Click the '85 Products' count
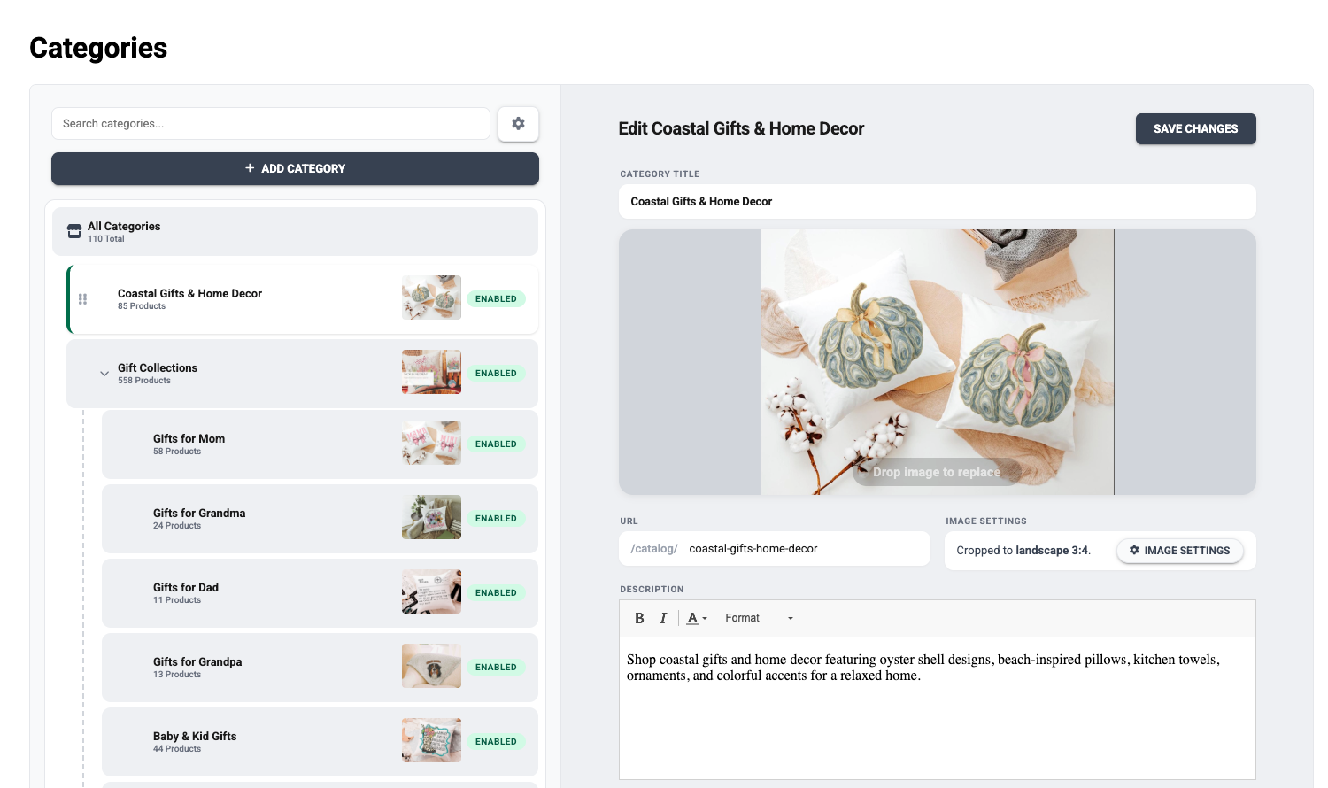Screen dimensions: 1328x788 tap(142, 306)
